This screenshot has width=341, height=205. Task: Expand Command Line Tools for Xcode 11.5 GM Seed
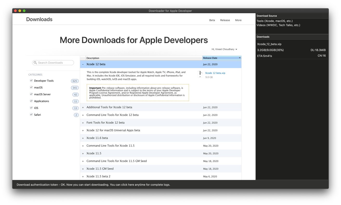(x=83, y=161)
